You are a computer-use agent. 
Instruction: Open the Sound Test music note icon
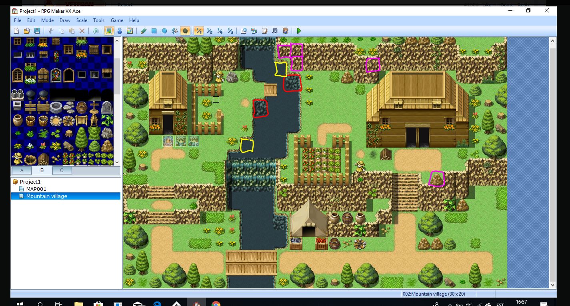(275, 31)
